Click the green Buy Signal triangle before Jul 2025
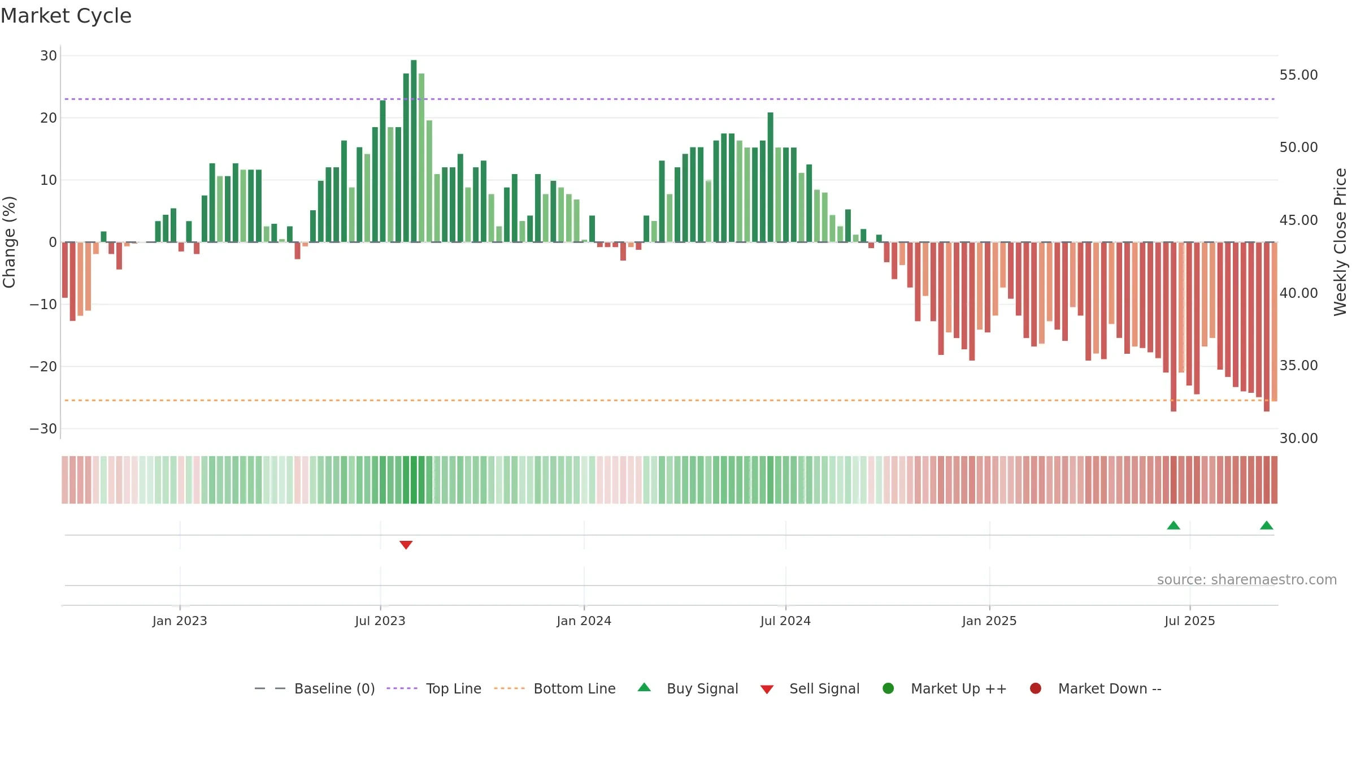Image resolution: width=1356 pixels, height=763 pixels. coord(1174,525)
